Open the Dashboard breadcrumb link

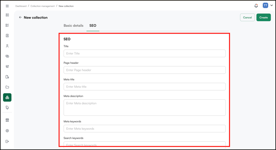click(21, 6)
